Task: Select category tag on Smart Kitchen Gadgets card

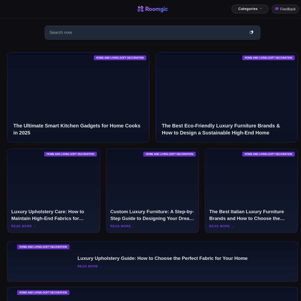Action: 120,58
